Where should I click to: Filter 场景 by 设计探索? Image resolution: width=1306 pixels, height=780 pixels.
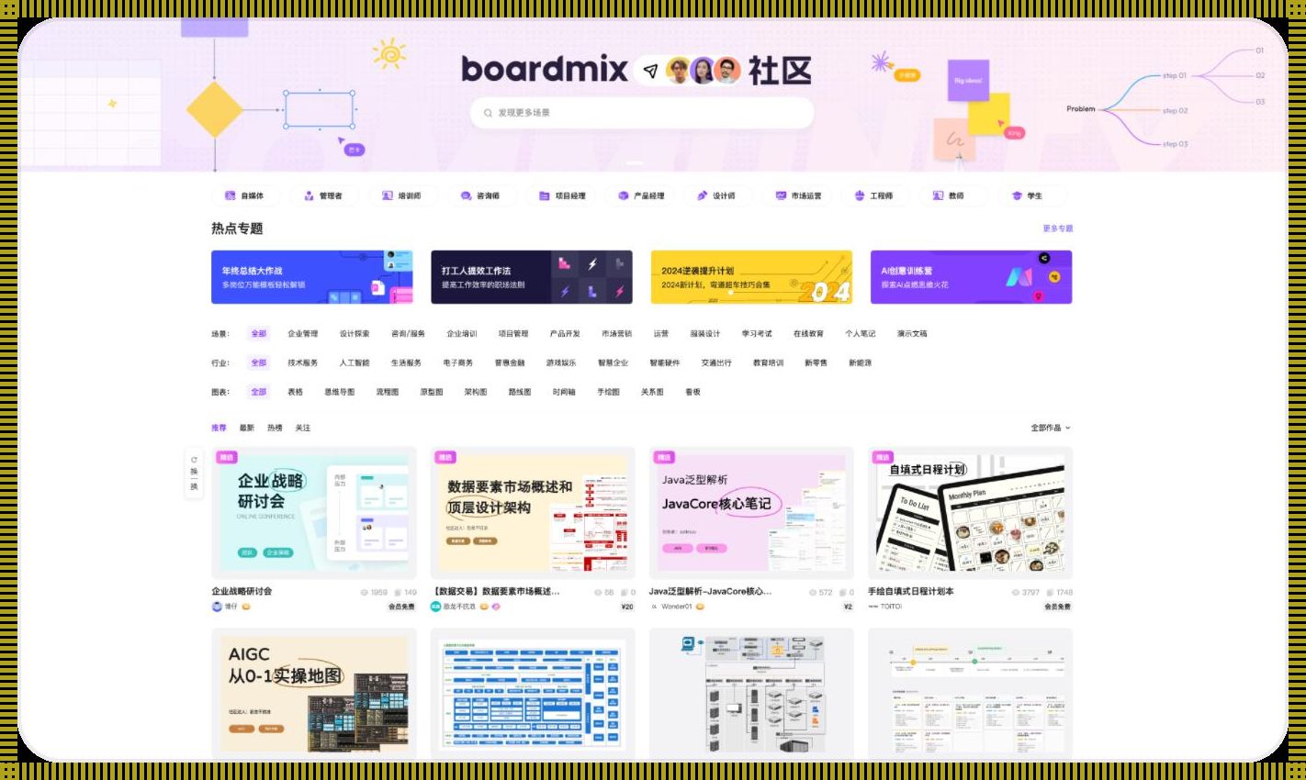coord(355,334)
